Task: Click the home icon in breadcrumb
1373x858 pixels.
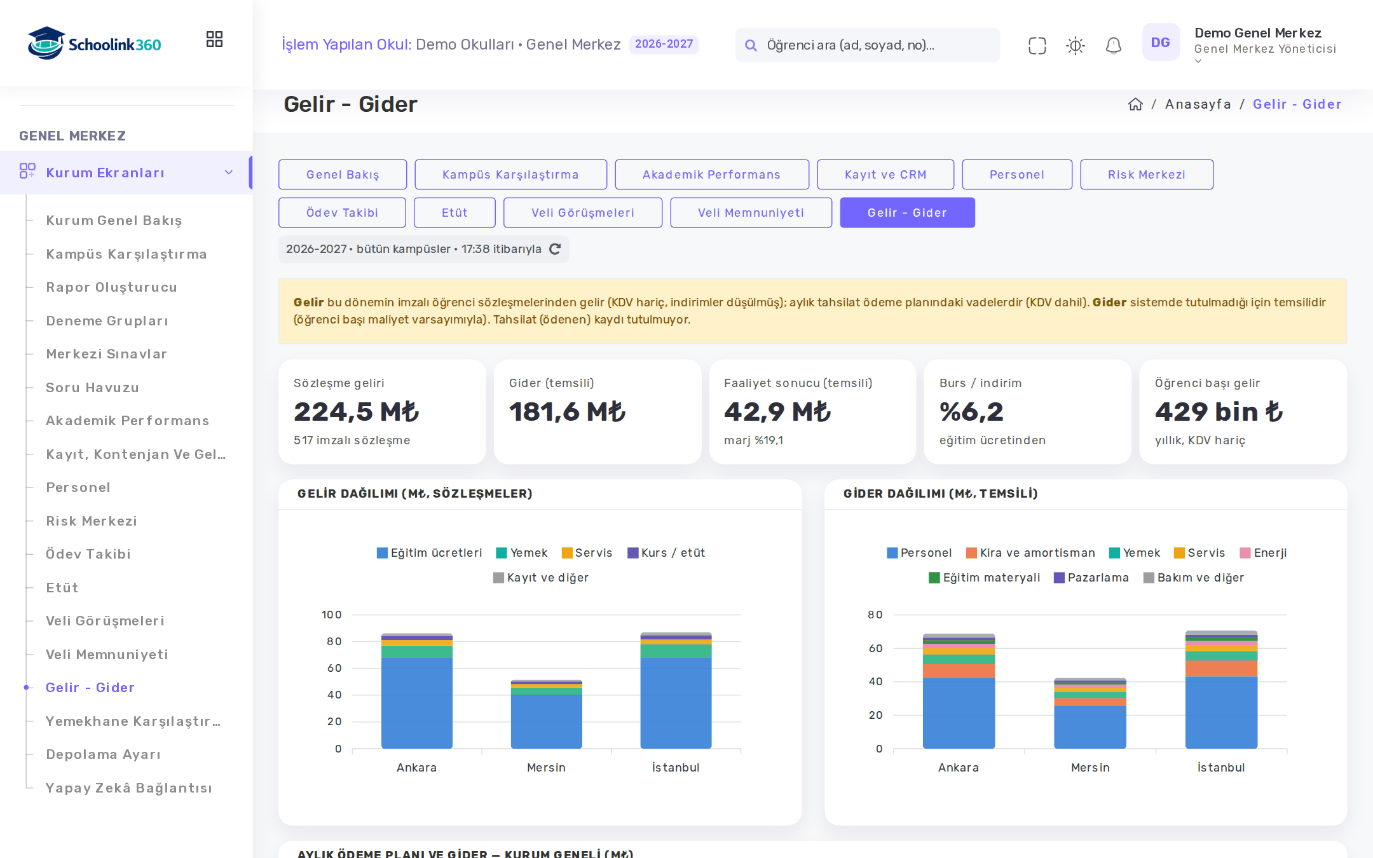Action: pos(1135,104)
